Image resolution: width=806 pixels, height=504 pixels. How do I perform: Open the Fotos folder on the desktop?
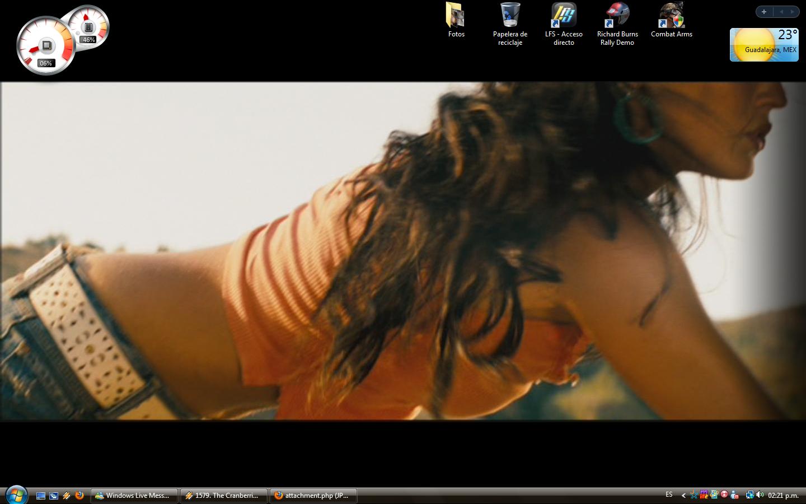[456, 20]
